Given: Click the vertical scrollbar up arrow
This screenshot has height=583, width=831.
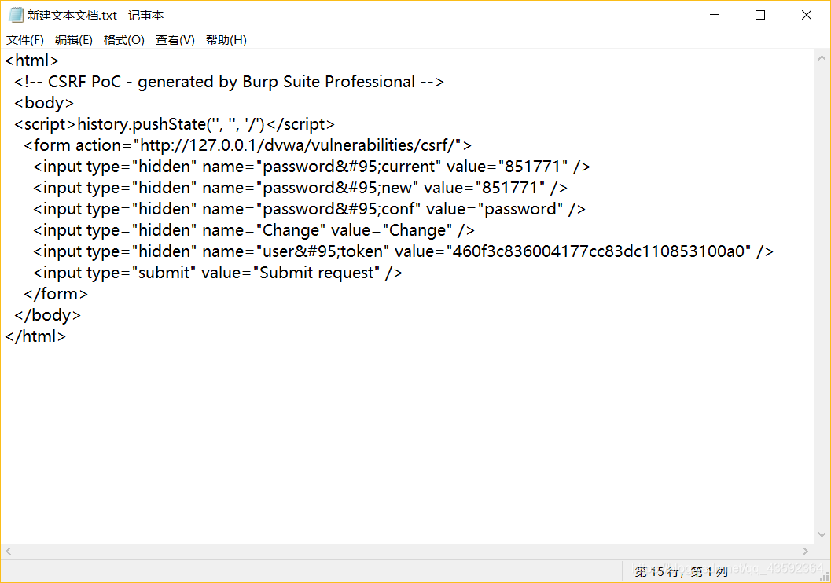Looking at the screenshot, I should [822, 57].
